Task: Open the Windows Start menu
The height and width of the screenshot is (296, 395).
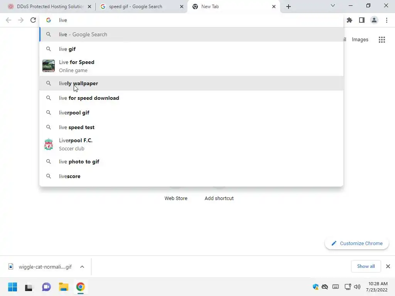Action: [12, 287]
